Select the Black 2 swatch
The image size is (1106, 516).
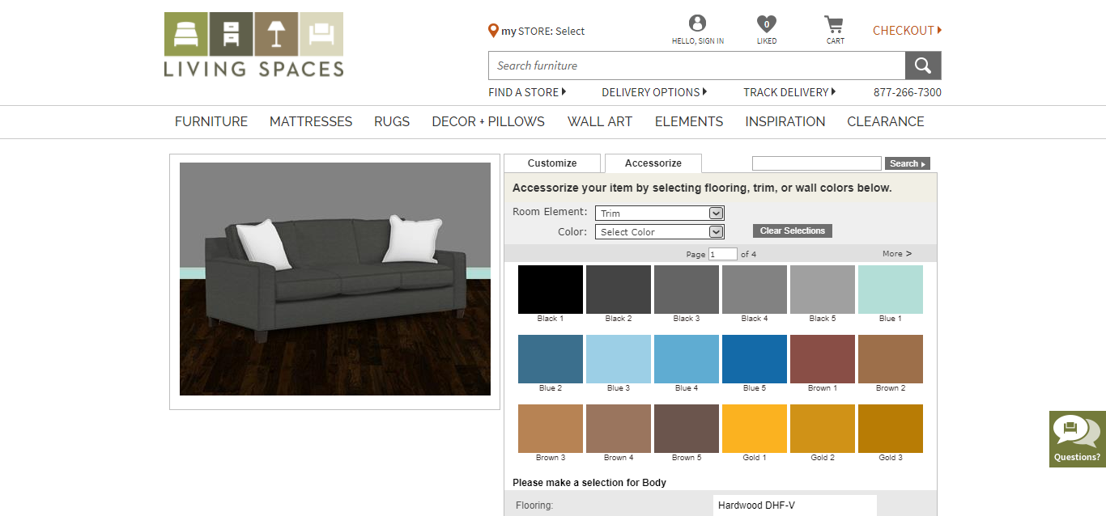[x=619, y=290]
